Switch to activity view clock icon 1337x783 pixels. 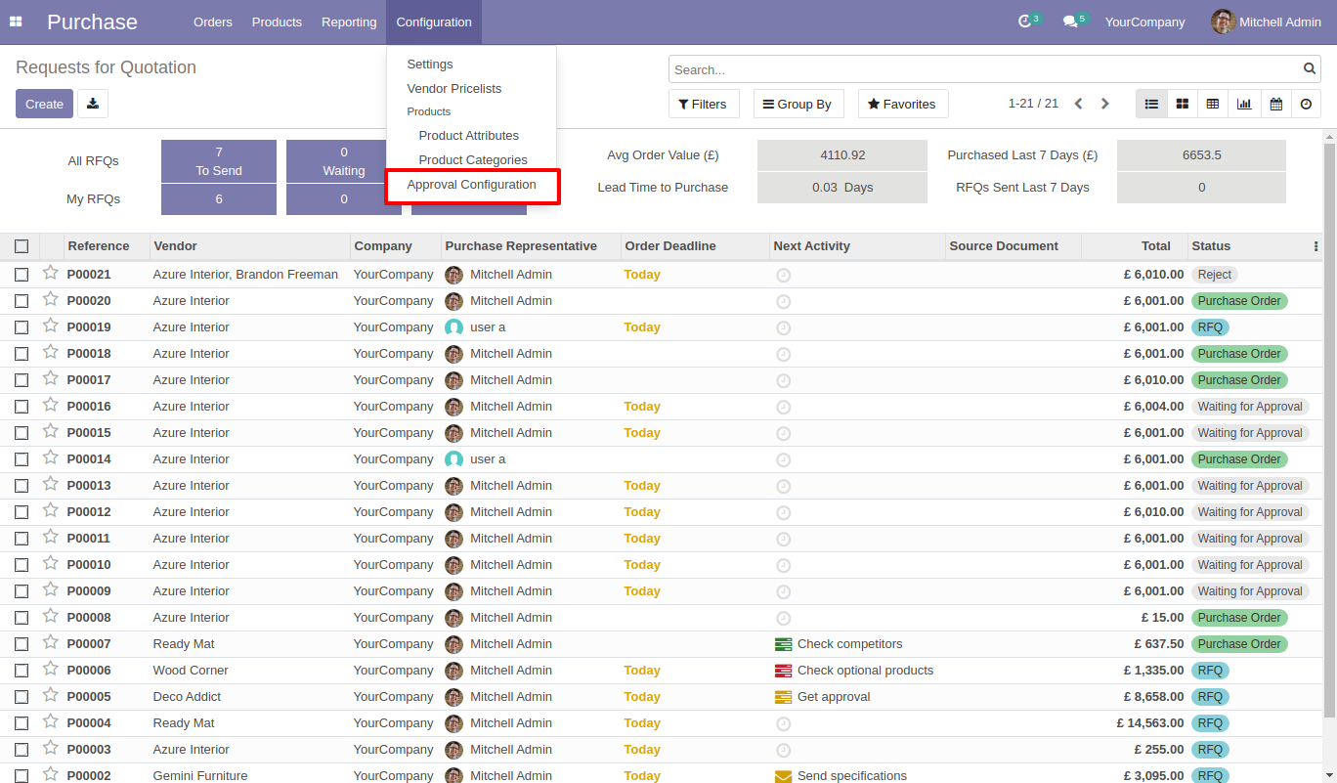(1307, 104)
